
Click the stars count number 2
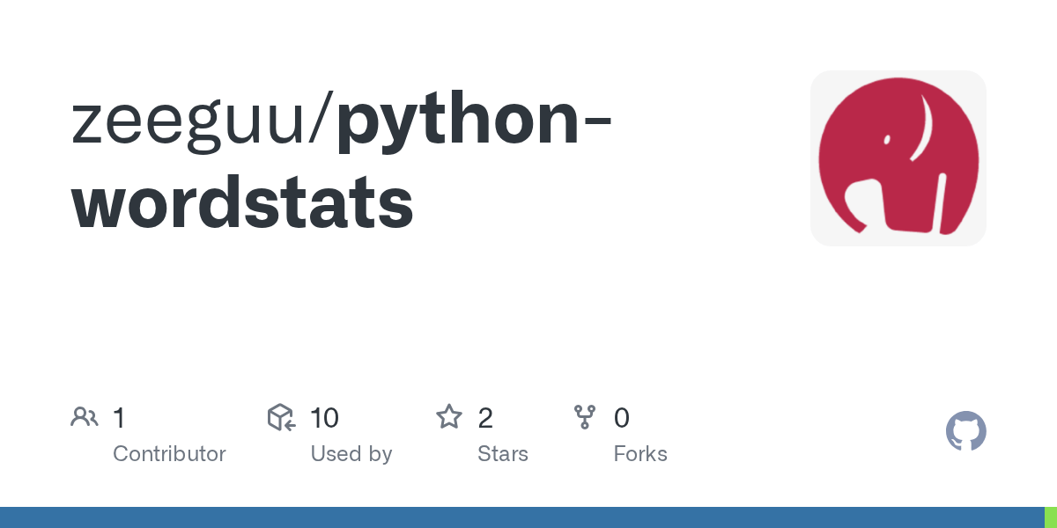pos(485,418)
